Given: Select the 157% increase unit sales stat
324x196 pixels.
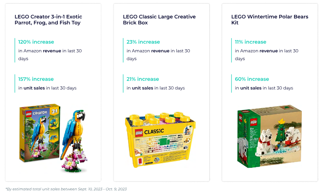Looking at the screenshot, I should pos(36,79).
